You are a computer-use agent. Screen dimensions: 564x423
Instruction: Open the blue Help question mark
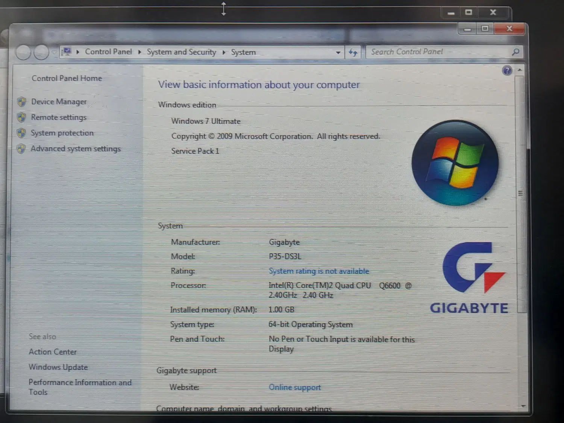coord(507,70)
